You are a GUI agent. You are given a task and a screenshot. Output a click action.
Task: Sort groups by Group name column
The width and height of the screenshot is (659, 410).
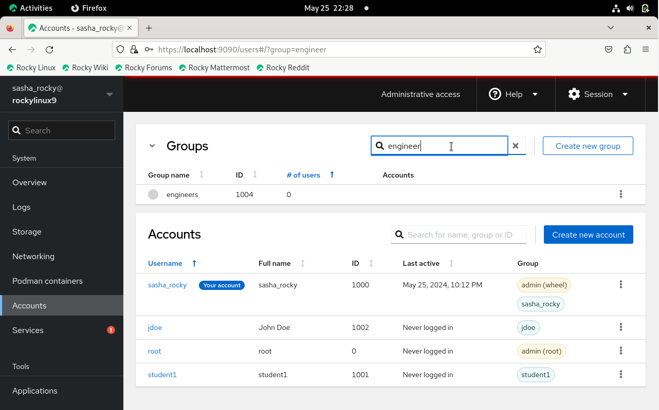pos(170,175)
